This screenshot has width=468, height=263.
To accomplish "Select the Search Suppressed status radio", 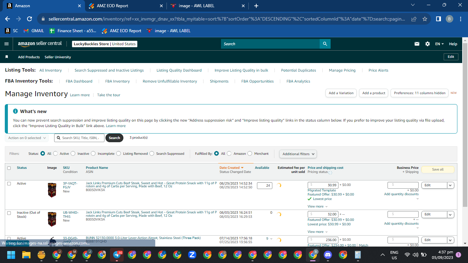I will 152,153.
